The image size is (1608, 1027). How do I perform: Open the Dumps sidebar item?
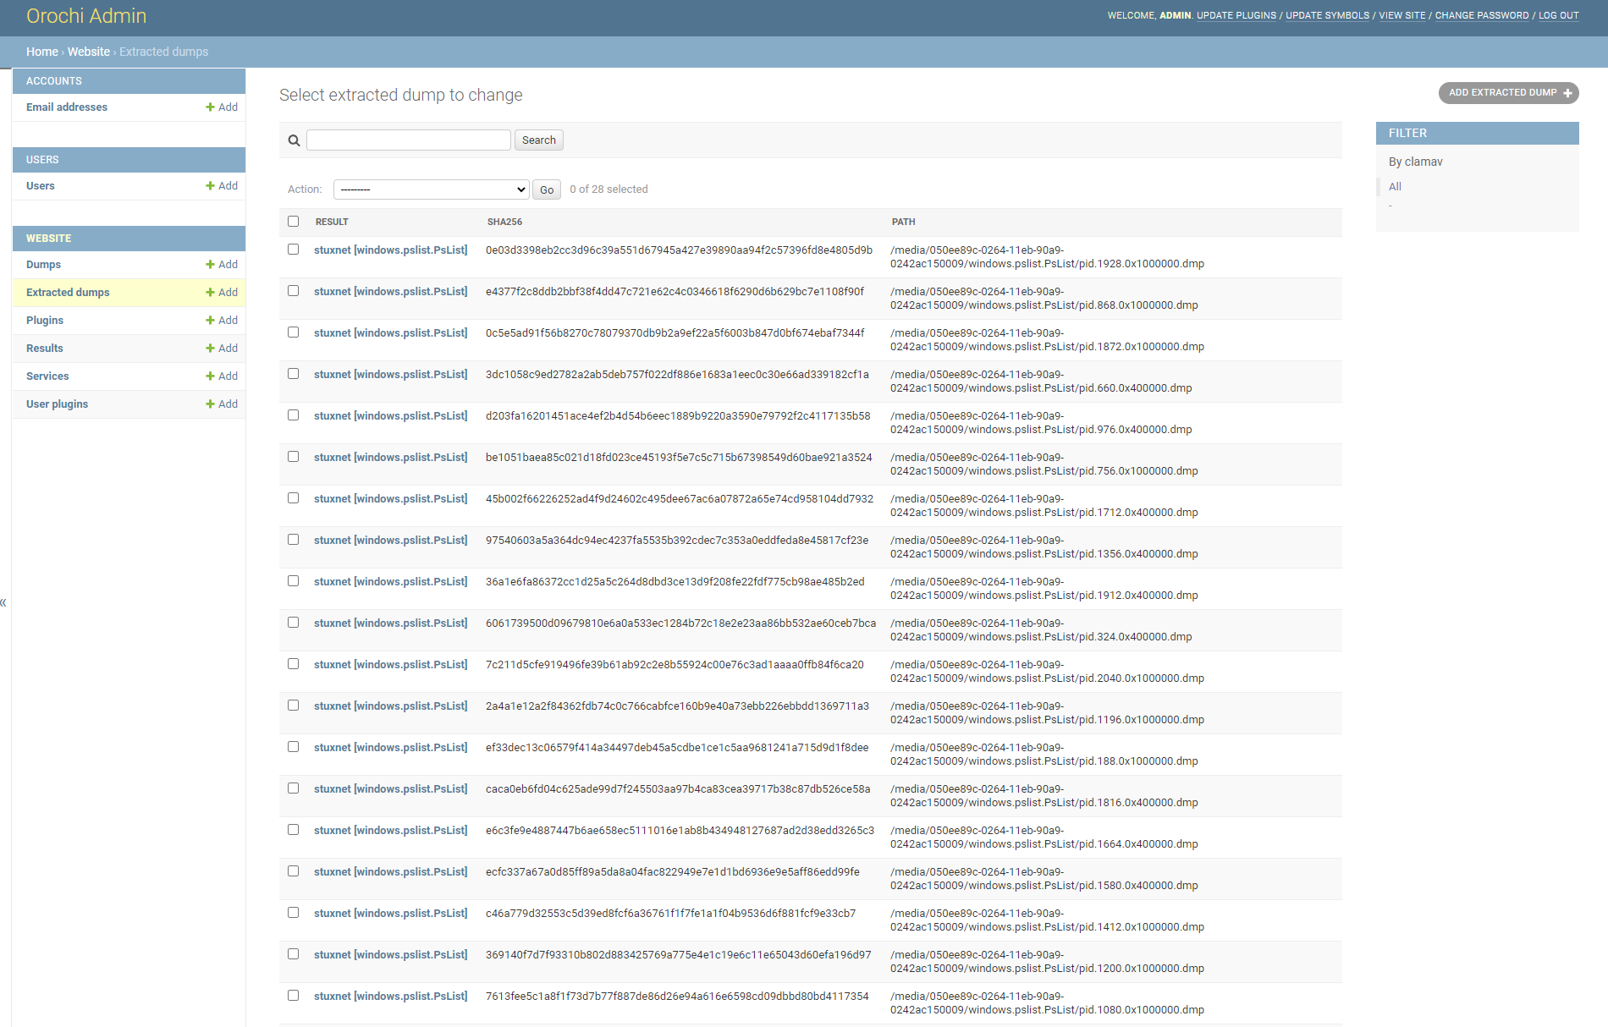point(43,265)
